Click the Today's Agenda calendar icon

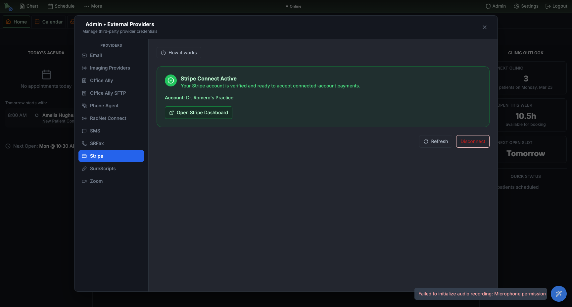[x=46, y=75]
